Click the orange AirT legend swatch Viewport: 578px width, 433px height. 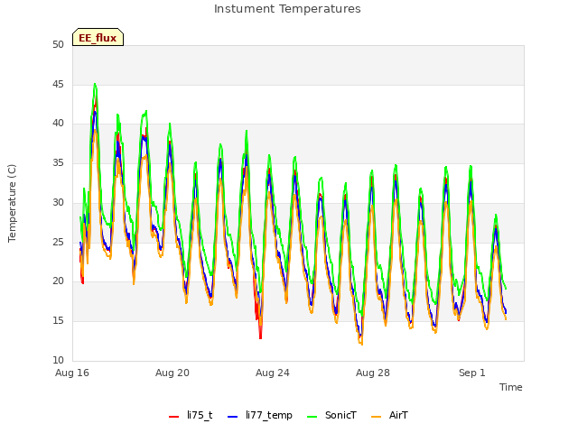pos(376,417)
